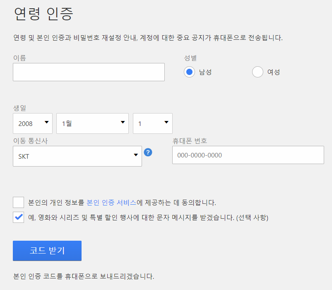The image size is (332, 290).
Task: Click the 생일 label
Action: pyautogui.click(x=20, y=108)
